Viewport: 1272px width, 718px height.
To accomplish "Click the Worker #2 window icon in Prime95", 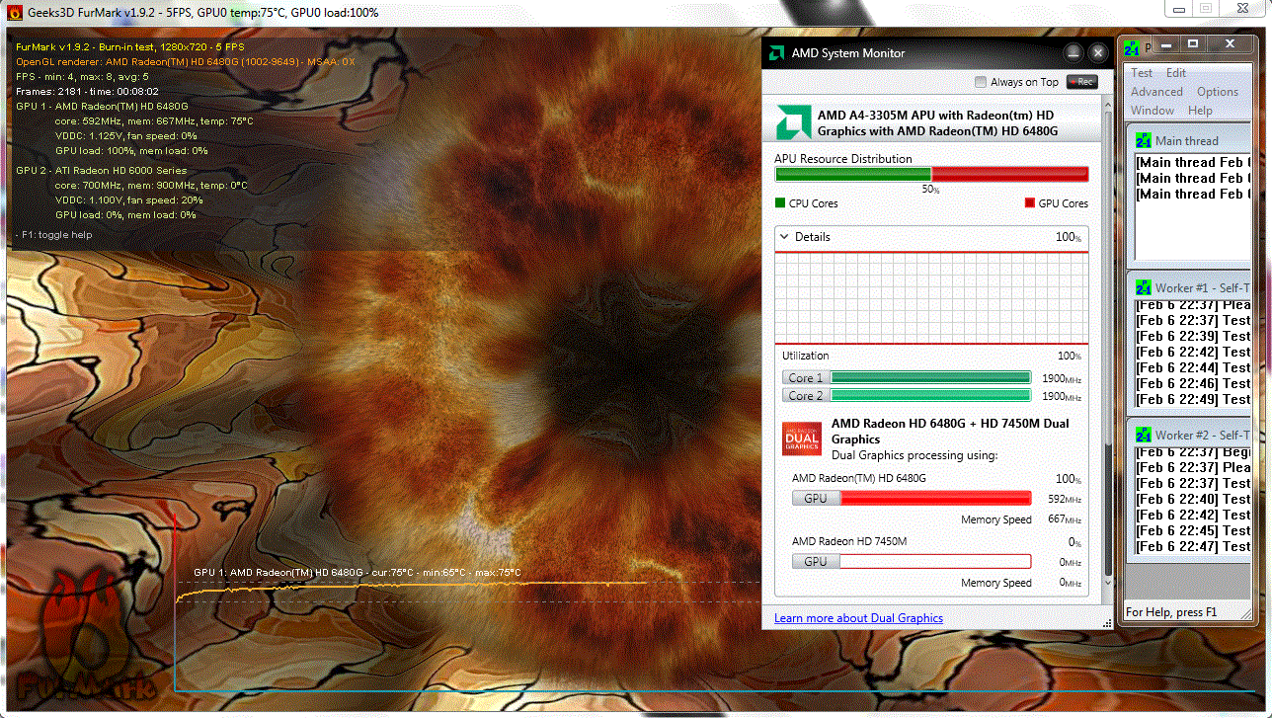I will [1144, 436].
